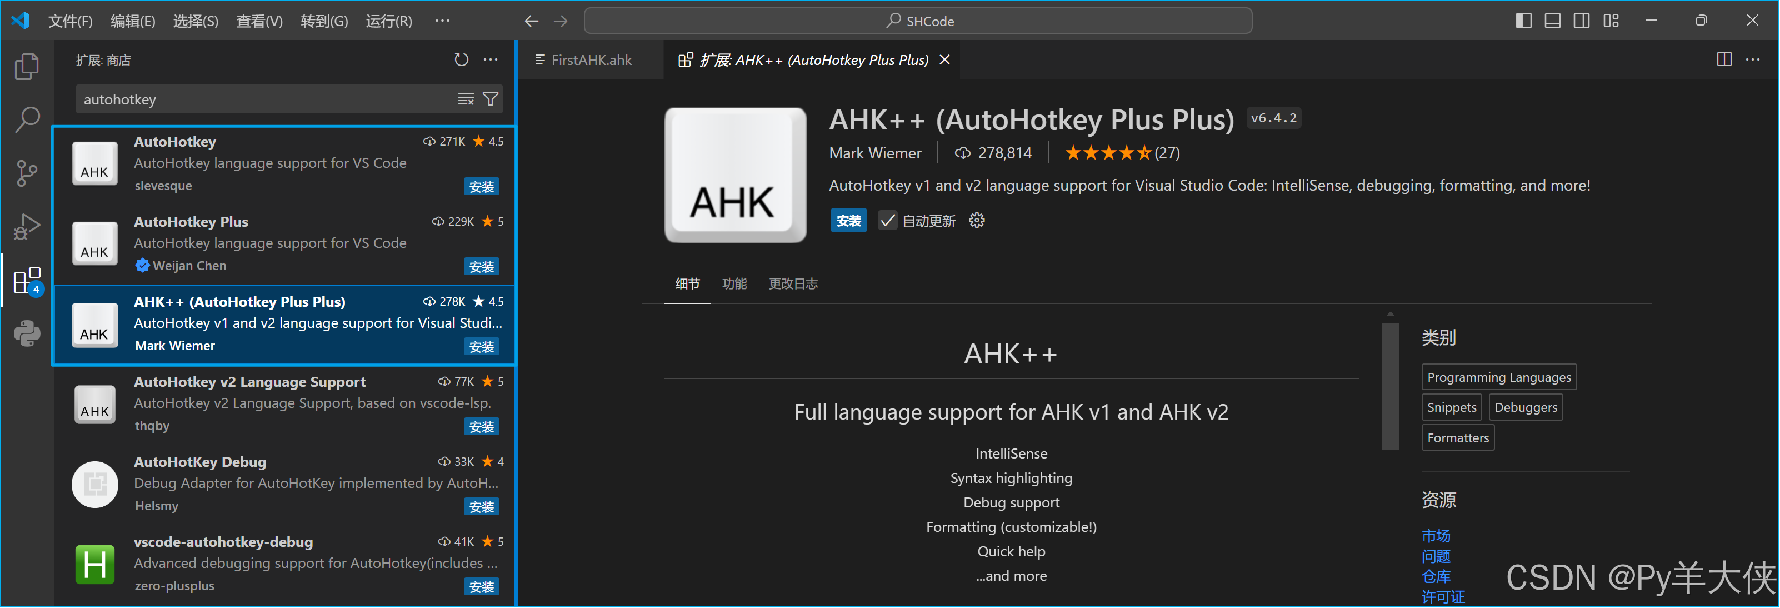Open Customize Layout menu in the title bar
Image resolution: width=1780 pixels, height=608 pixels.
(x=1611, y=21)
